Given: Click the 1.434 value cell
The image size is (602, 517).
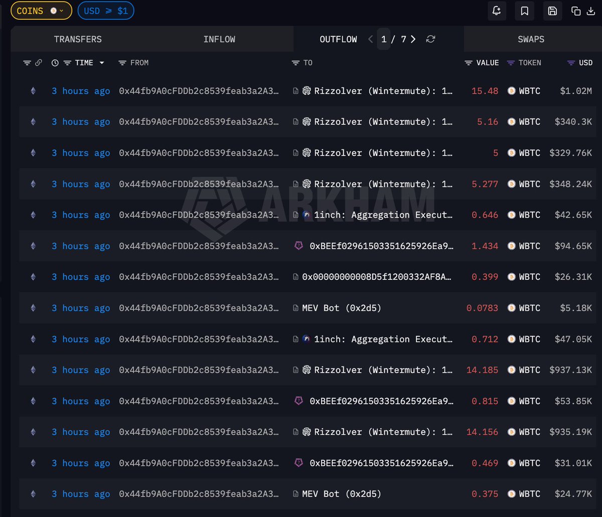Looking at the screenshot, I should point(485,246).
